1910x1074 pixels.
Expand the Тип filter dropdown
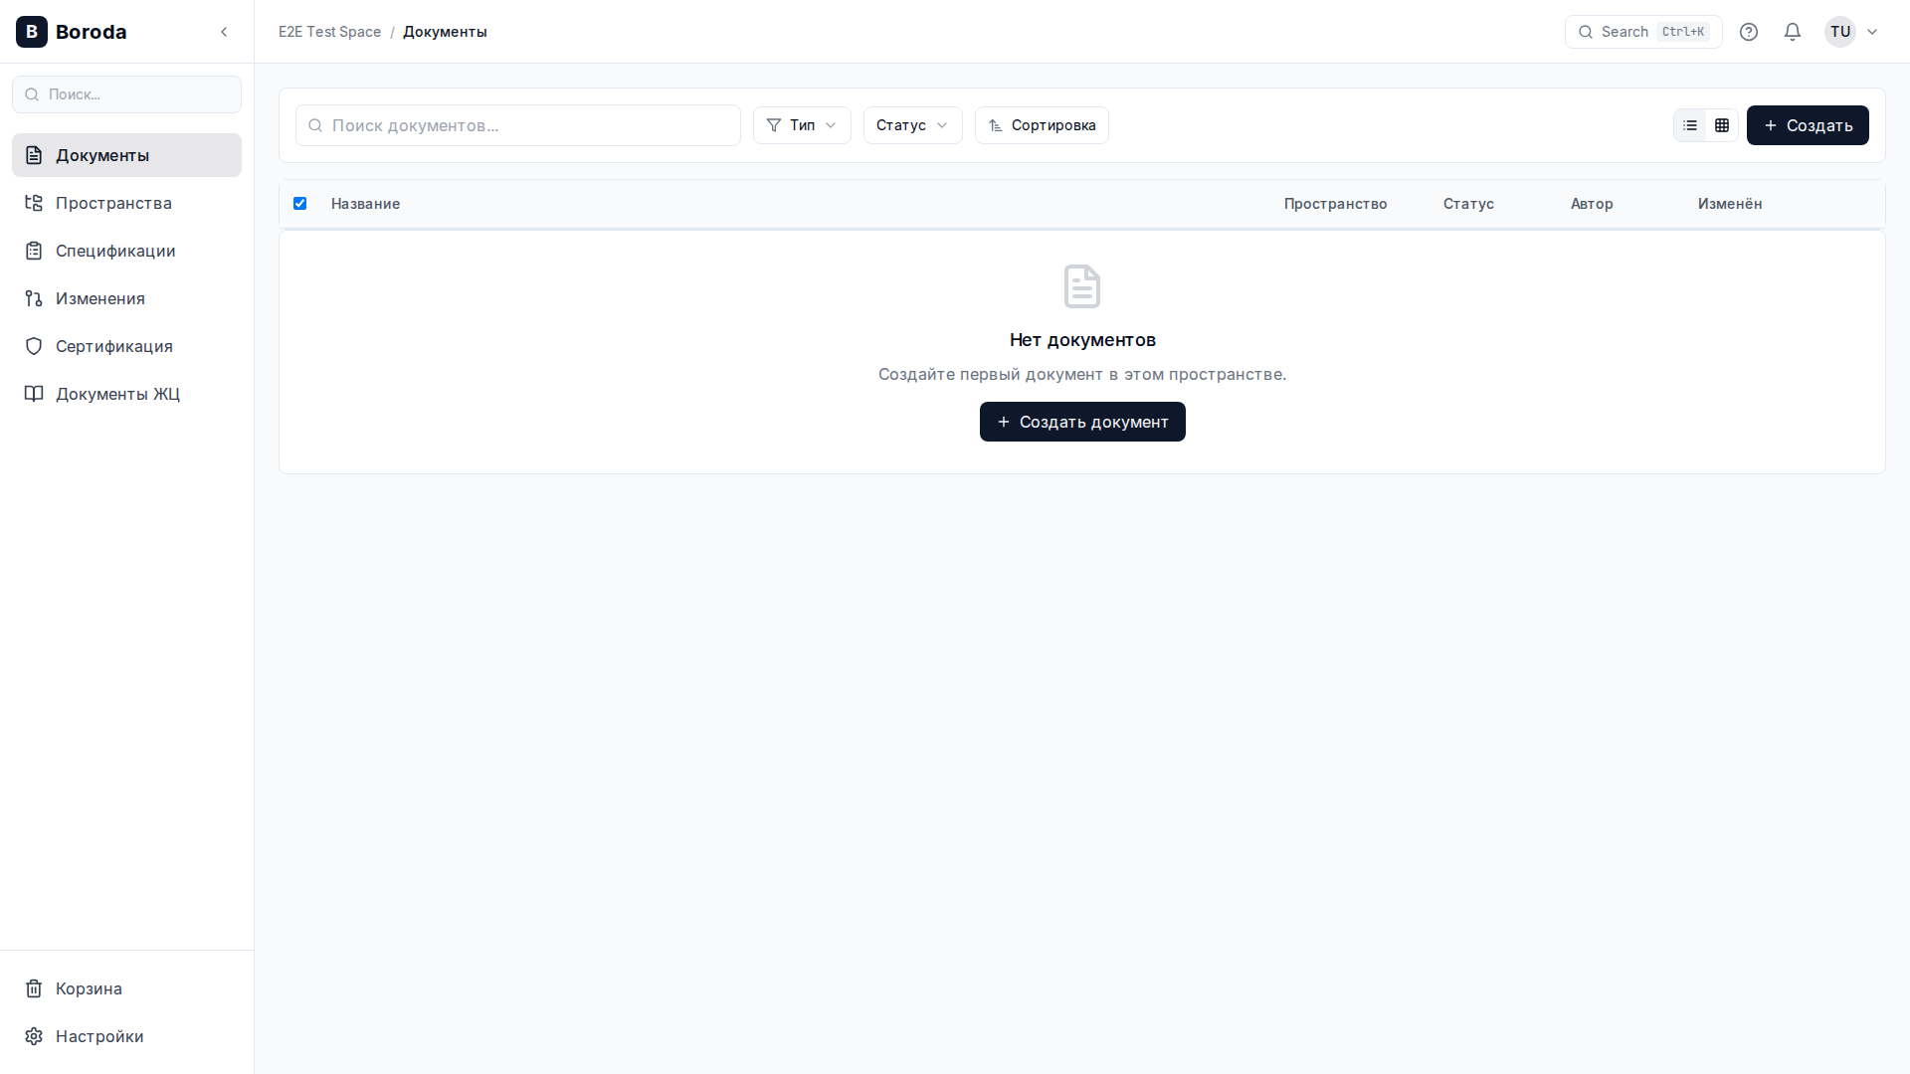802,125
